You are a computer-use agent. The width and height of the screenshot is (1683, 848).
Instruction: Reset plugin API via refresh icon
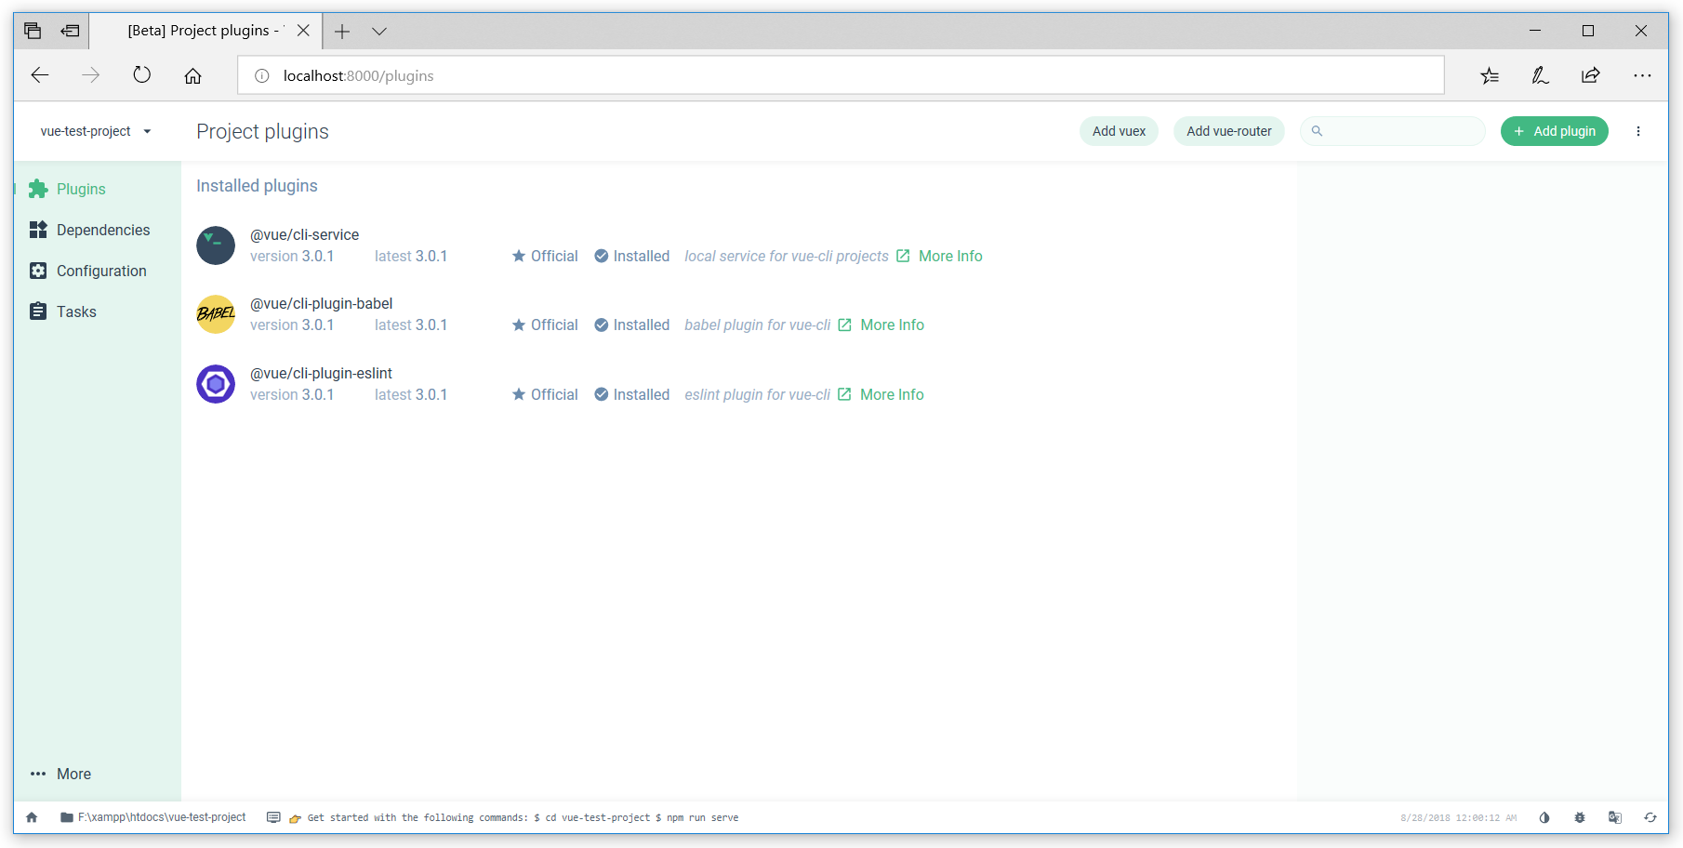(x=1650, y=817)
